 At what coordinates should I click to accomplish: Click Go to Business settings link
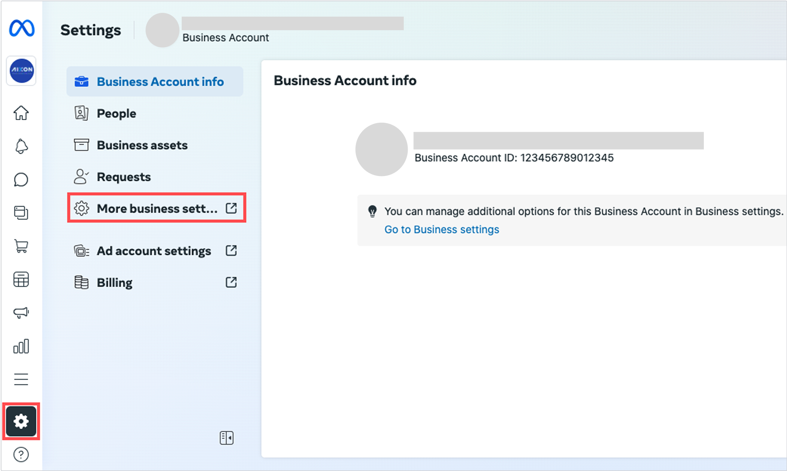pos(441,229)
